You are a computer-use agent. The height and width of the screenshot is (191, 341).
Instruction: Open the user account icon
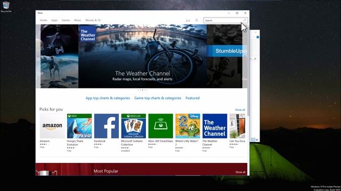pos(197,20)
